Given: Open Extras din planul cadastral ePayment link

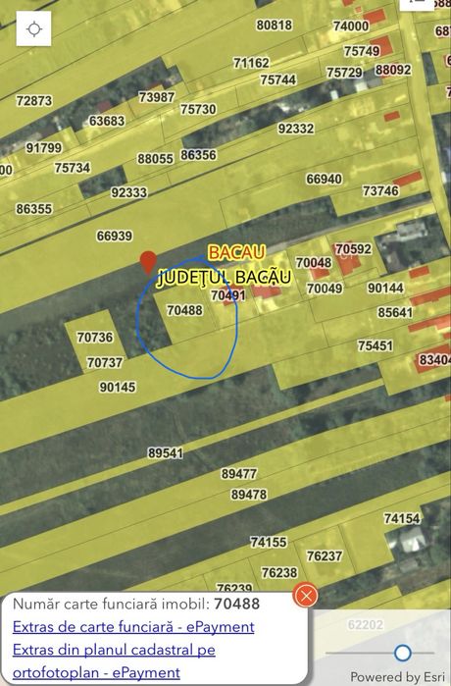Looking at the screenshot, I should click(x=114, y=660).
